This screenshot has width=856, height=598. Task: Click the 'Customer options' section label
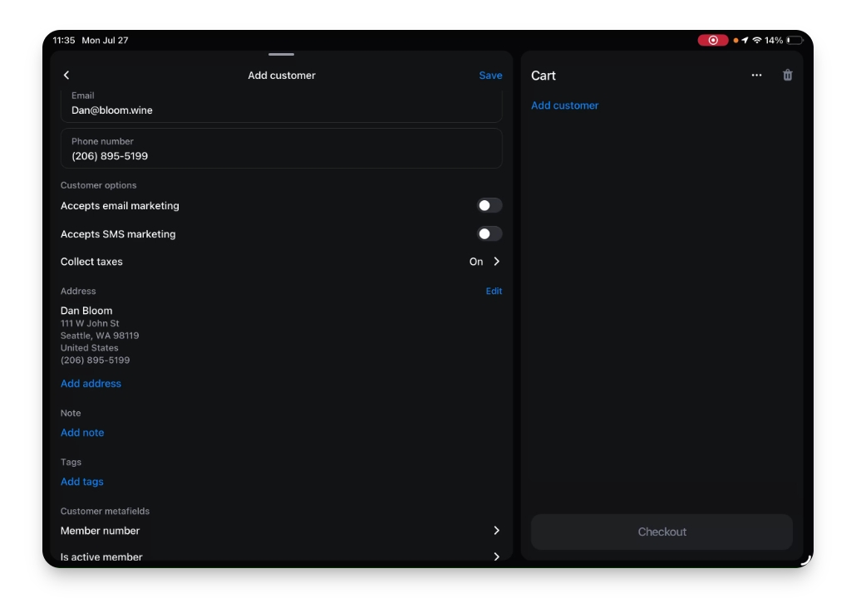(x=98, y=185)
